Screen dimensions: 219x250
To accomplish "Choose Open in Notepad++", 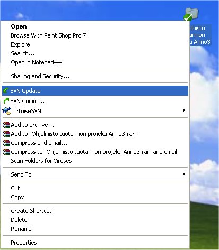I will pyautogui.click(x=95, y=62).
